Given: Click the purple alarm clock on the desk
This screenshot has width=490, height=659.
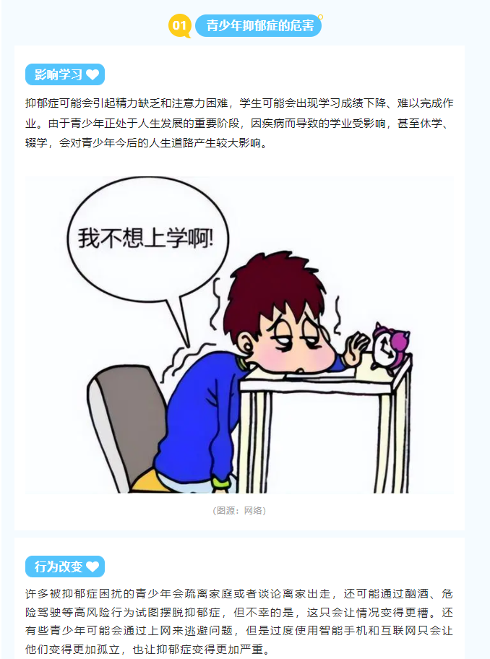Looking at the screenshot, I should pos(391,347).
